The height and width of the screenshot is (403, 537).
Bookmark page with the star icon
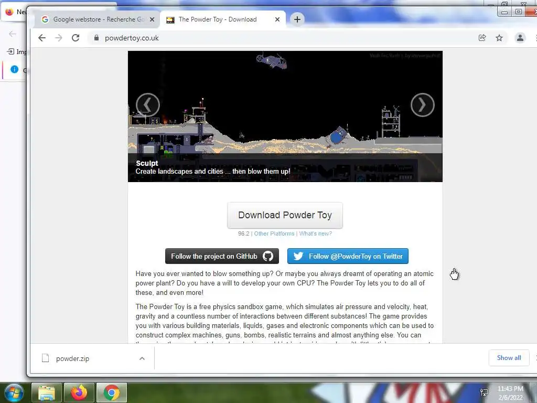click(499, 38)
